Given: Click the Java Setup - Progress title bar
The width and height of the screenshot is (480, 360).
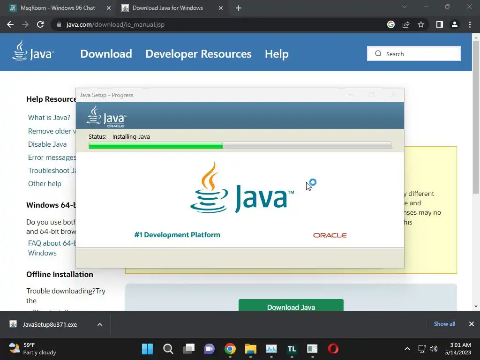Looking at the screenshot, I should 240,95.
